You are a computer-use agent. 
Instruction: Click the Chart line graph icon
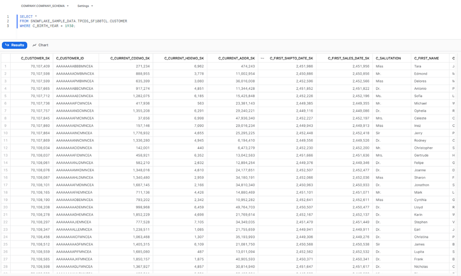[35, 45]
